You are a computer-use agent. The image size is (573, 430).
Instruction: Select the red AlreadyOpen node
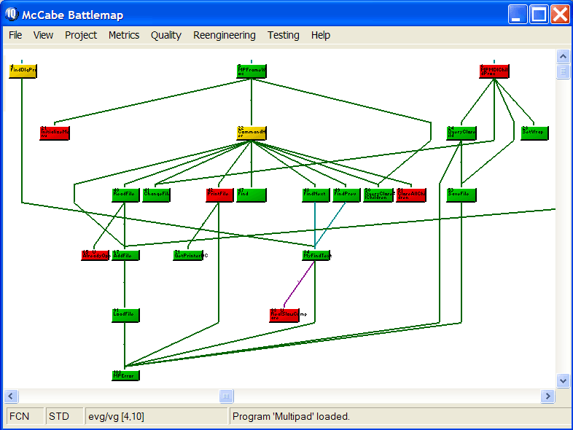[x=95, y=255]
